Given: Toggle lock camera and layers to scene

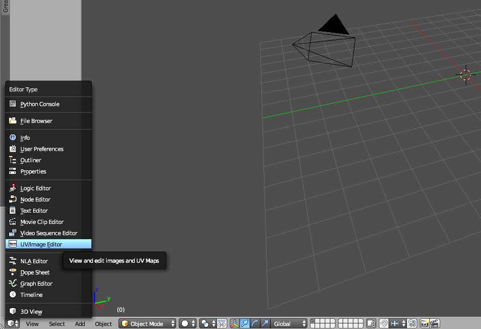Looking at the screenshot, I should (x=371, y=323).
